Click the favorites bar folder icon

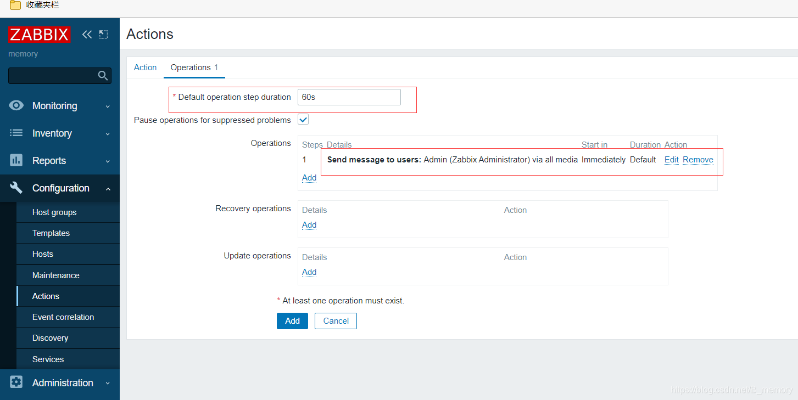[15, 5]
